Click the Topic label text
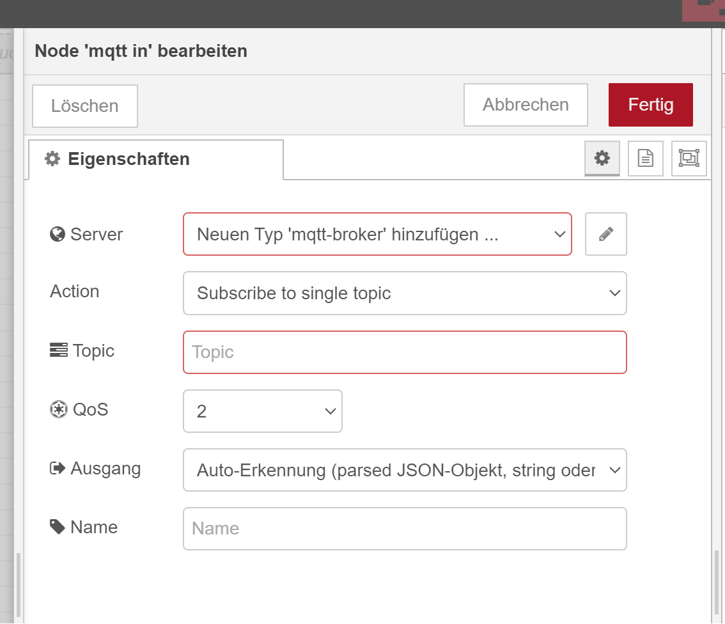725x624 pixels. click(93, 351)
